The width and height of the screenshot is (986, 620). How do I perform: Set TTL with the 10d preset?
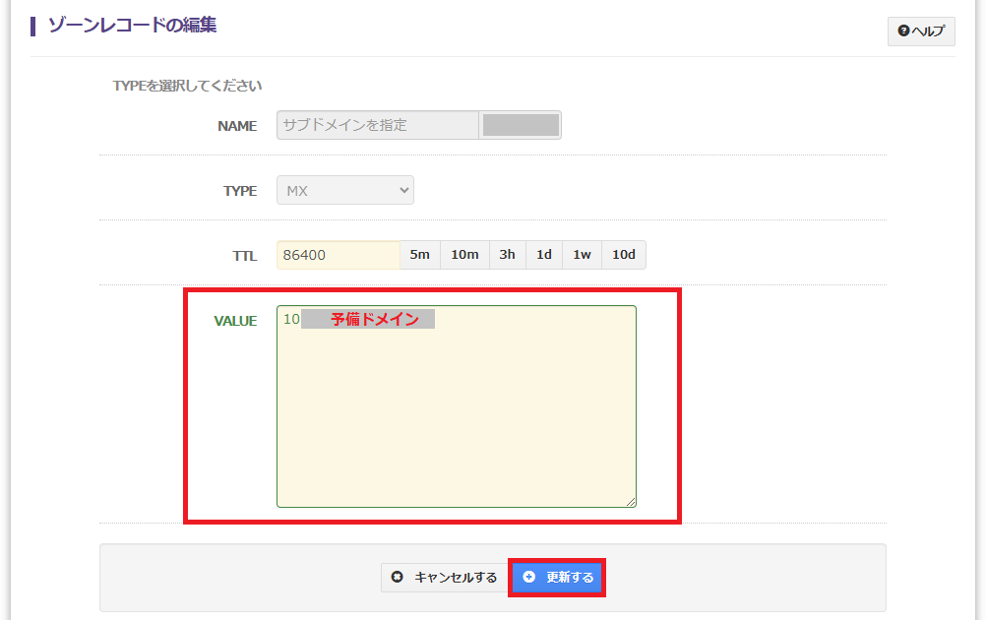click(x=624, y=255)
